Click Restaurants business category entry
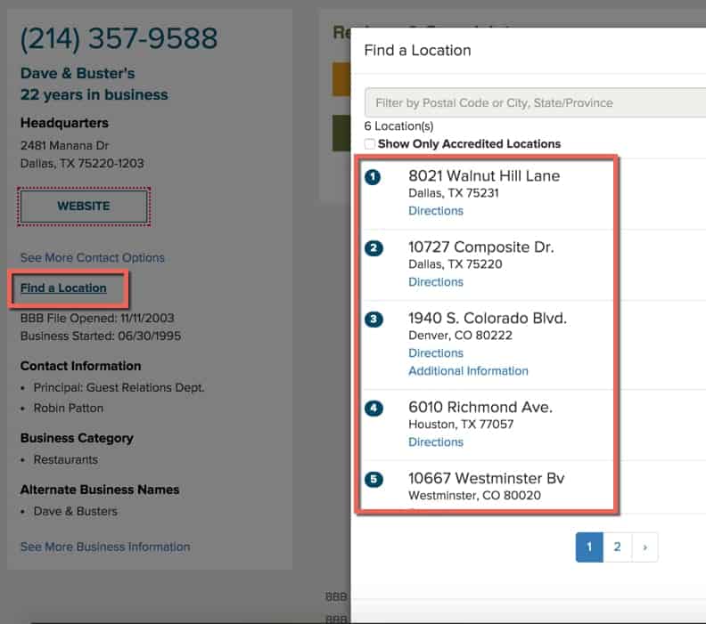 tap(66, 459)
